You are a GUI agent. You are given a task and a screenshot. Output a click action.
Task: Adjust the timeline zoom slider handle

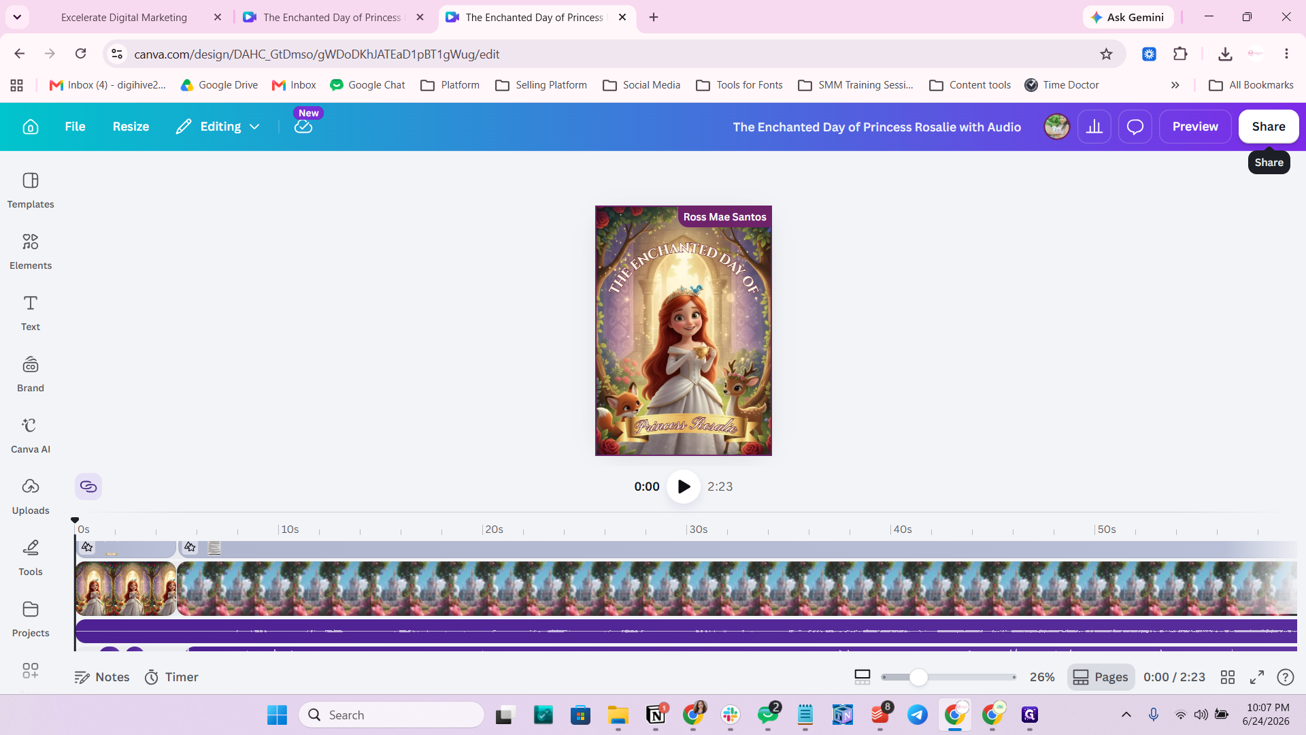click(918, 677)
